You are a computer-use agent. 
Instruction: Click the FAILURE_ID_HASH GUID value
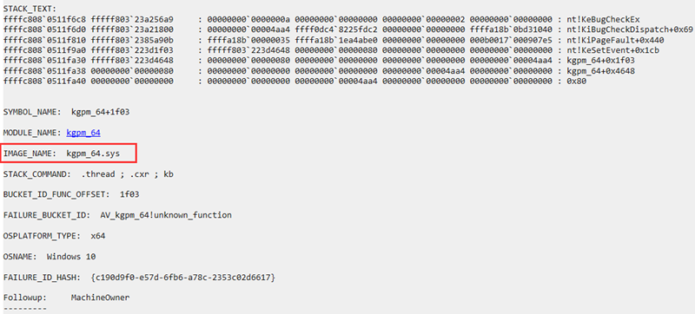[x=182, y=278]
